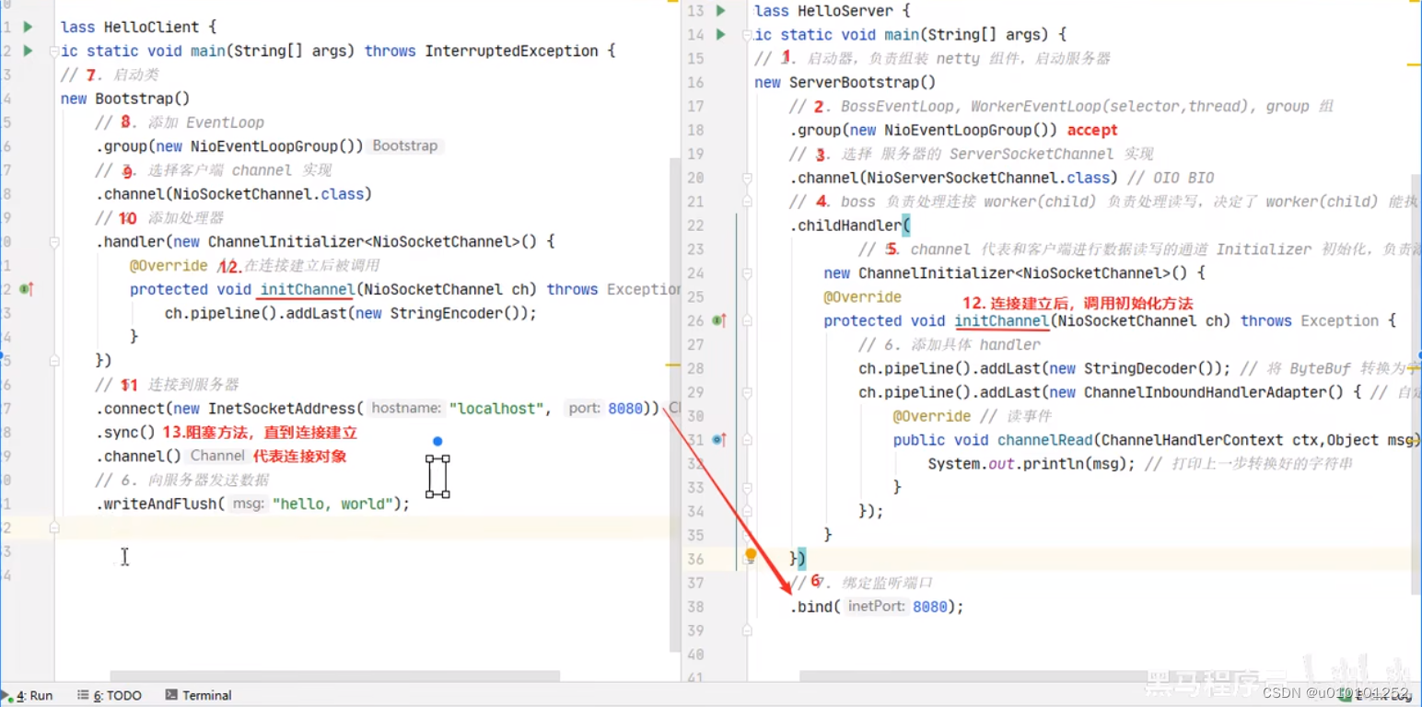Toggle fold end marker on line 33
Viewport: 1422px width, 707px height.
(747, 488)
